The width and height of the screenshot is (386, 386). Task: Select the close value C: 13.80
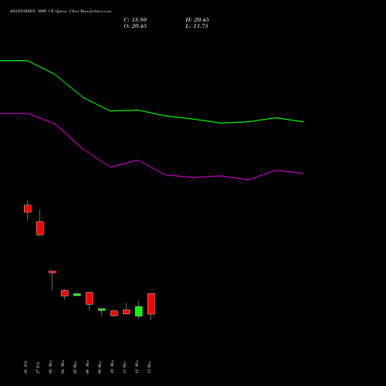(x=135, y=20)
